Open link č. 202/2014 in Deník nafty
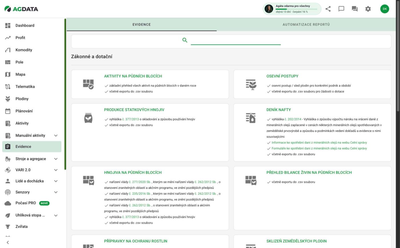 293,119
